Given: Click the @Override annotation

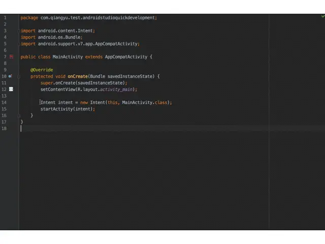Looking at the screenshot, I should tap(42, 70).
